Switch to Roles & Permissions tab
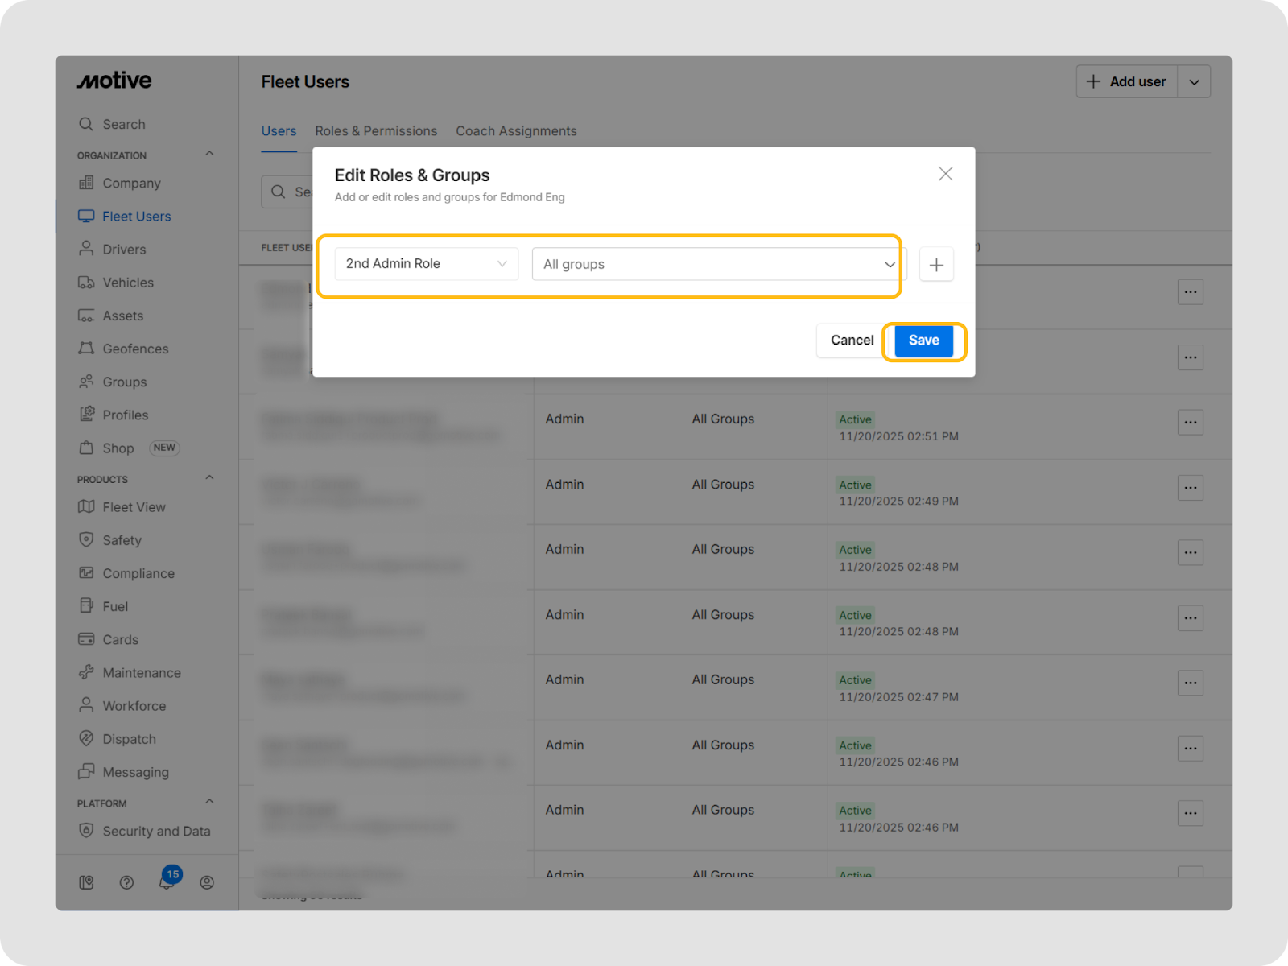1288x966 pixels. [x=376, y=131]
